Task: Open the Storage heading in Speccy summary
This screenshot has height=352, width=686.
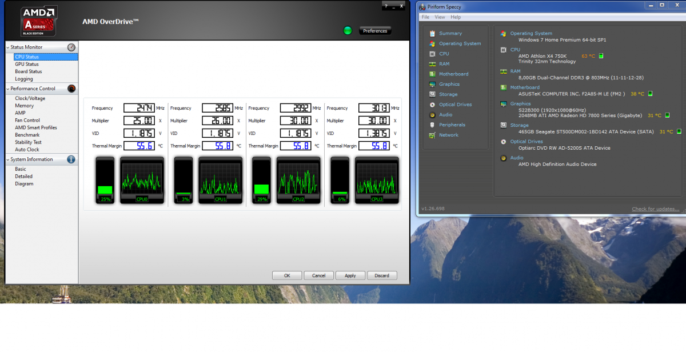Action: (520, 125)
